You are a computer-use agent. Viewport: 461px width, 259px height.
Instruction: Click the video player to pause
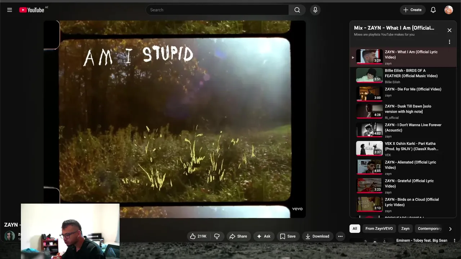click(175, 119)
